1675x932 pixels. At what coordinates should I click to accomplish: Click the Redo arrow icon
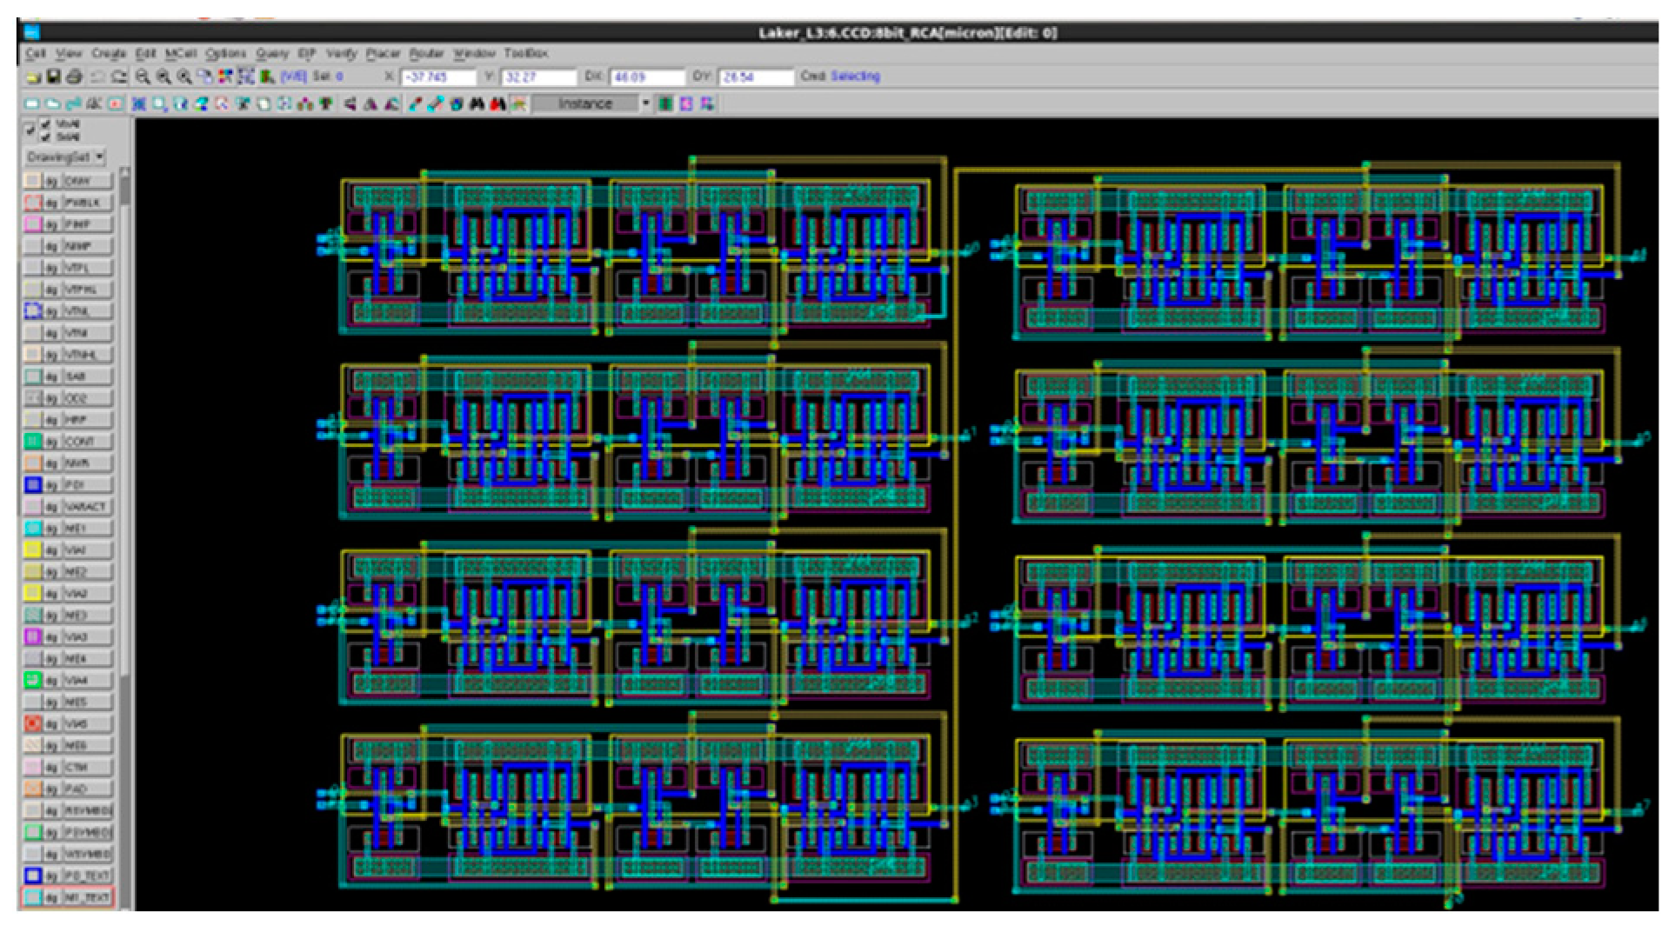119,77
